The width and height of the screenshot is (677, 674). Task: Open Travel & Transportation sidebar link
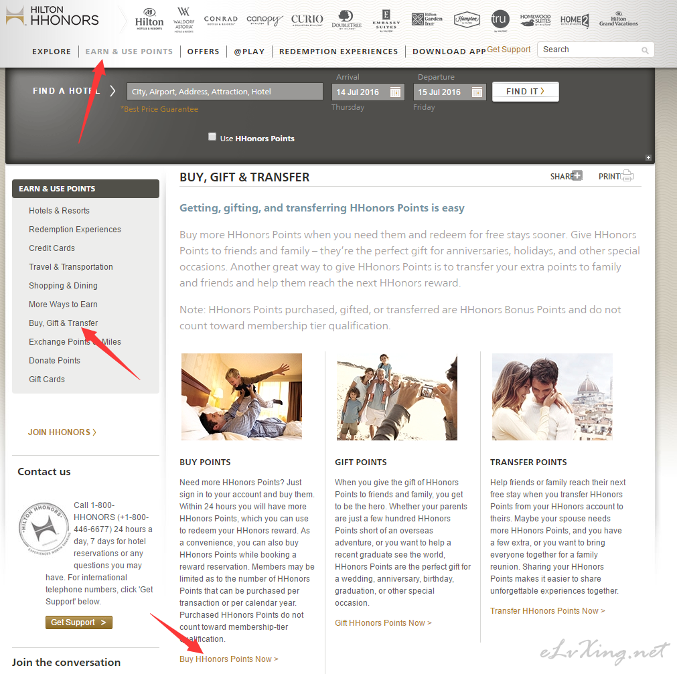tap(71, 266)
